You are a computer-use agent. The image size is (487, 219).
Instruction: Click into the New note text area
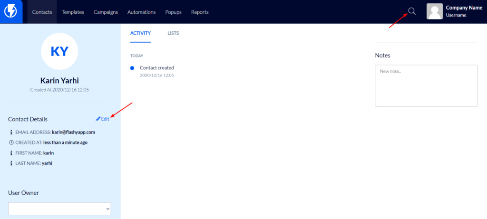(x=426, y=86)
